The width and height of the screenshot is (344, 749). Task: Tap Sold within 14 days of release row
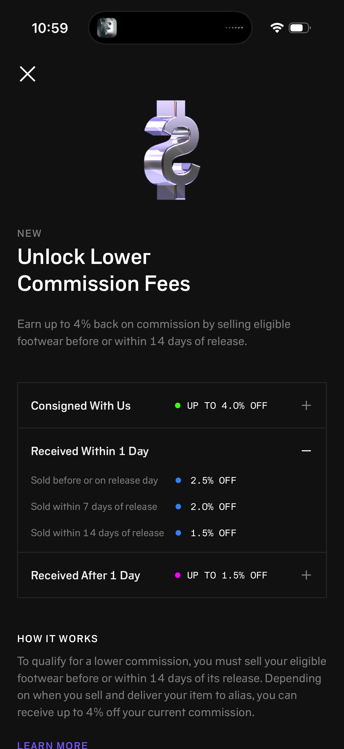tap(97, 533)
